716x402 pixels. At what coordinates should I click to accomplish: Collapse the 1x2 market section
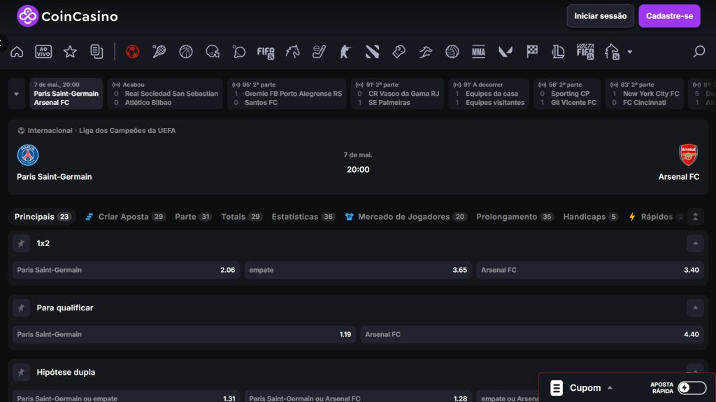coord(695,243)
